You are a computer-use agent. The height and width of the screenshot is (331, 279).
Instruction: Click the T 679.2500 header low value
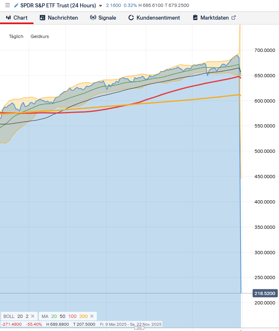click(177, 5)
